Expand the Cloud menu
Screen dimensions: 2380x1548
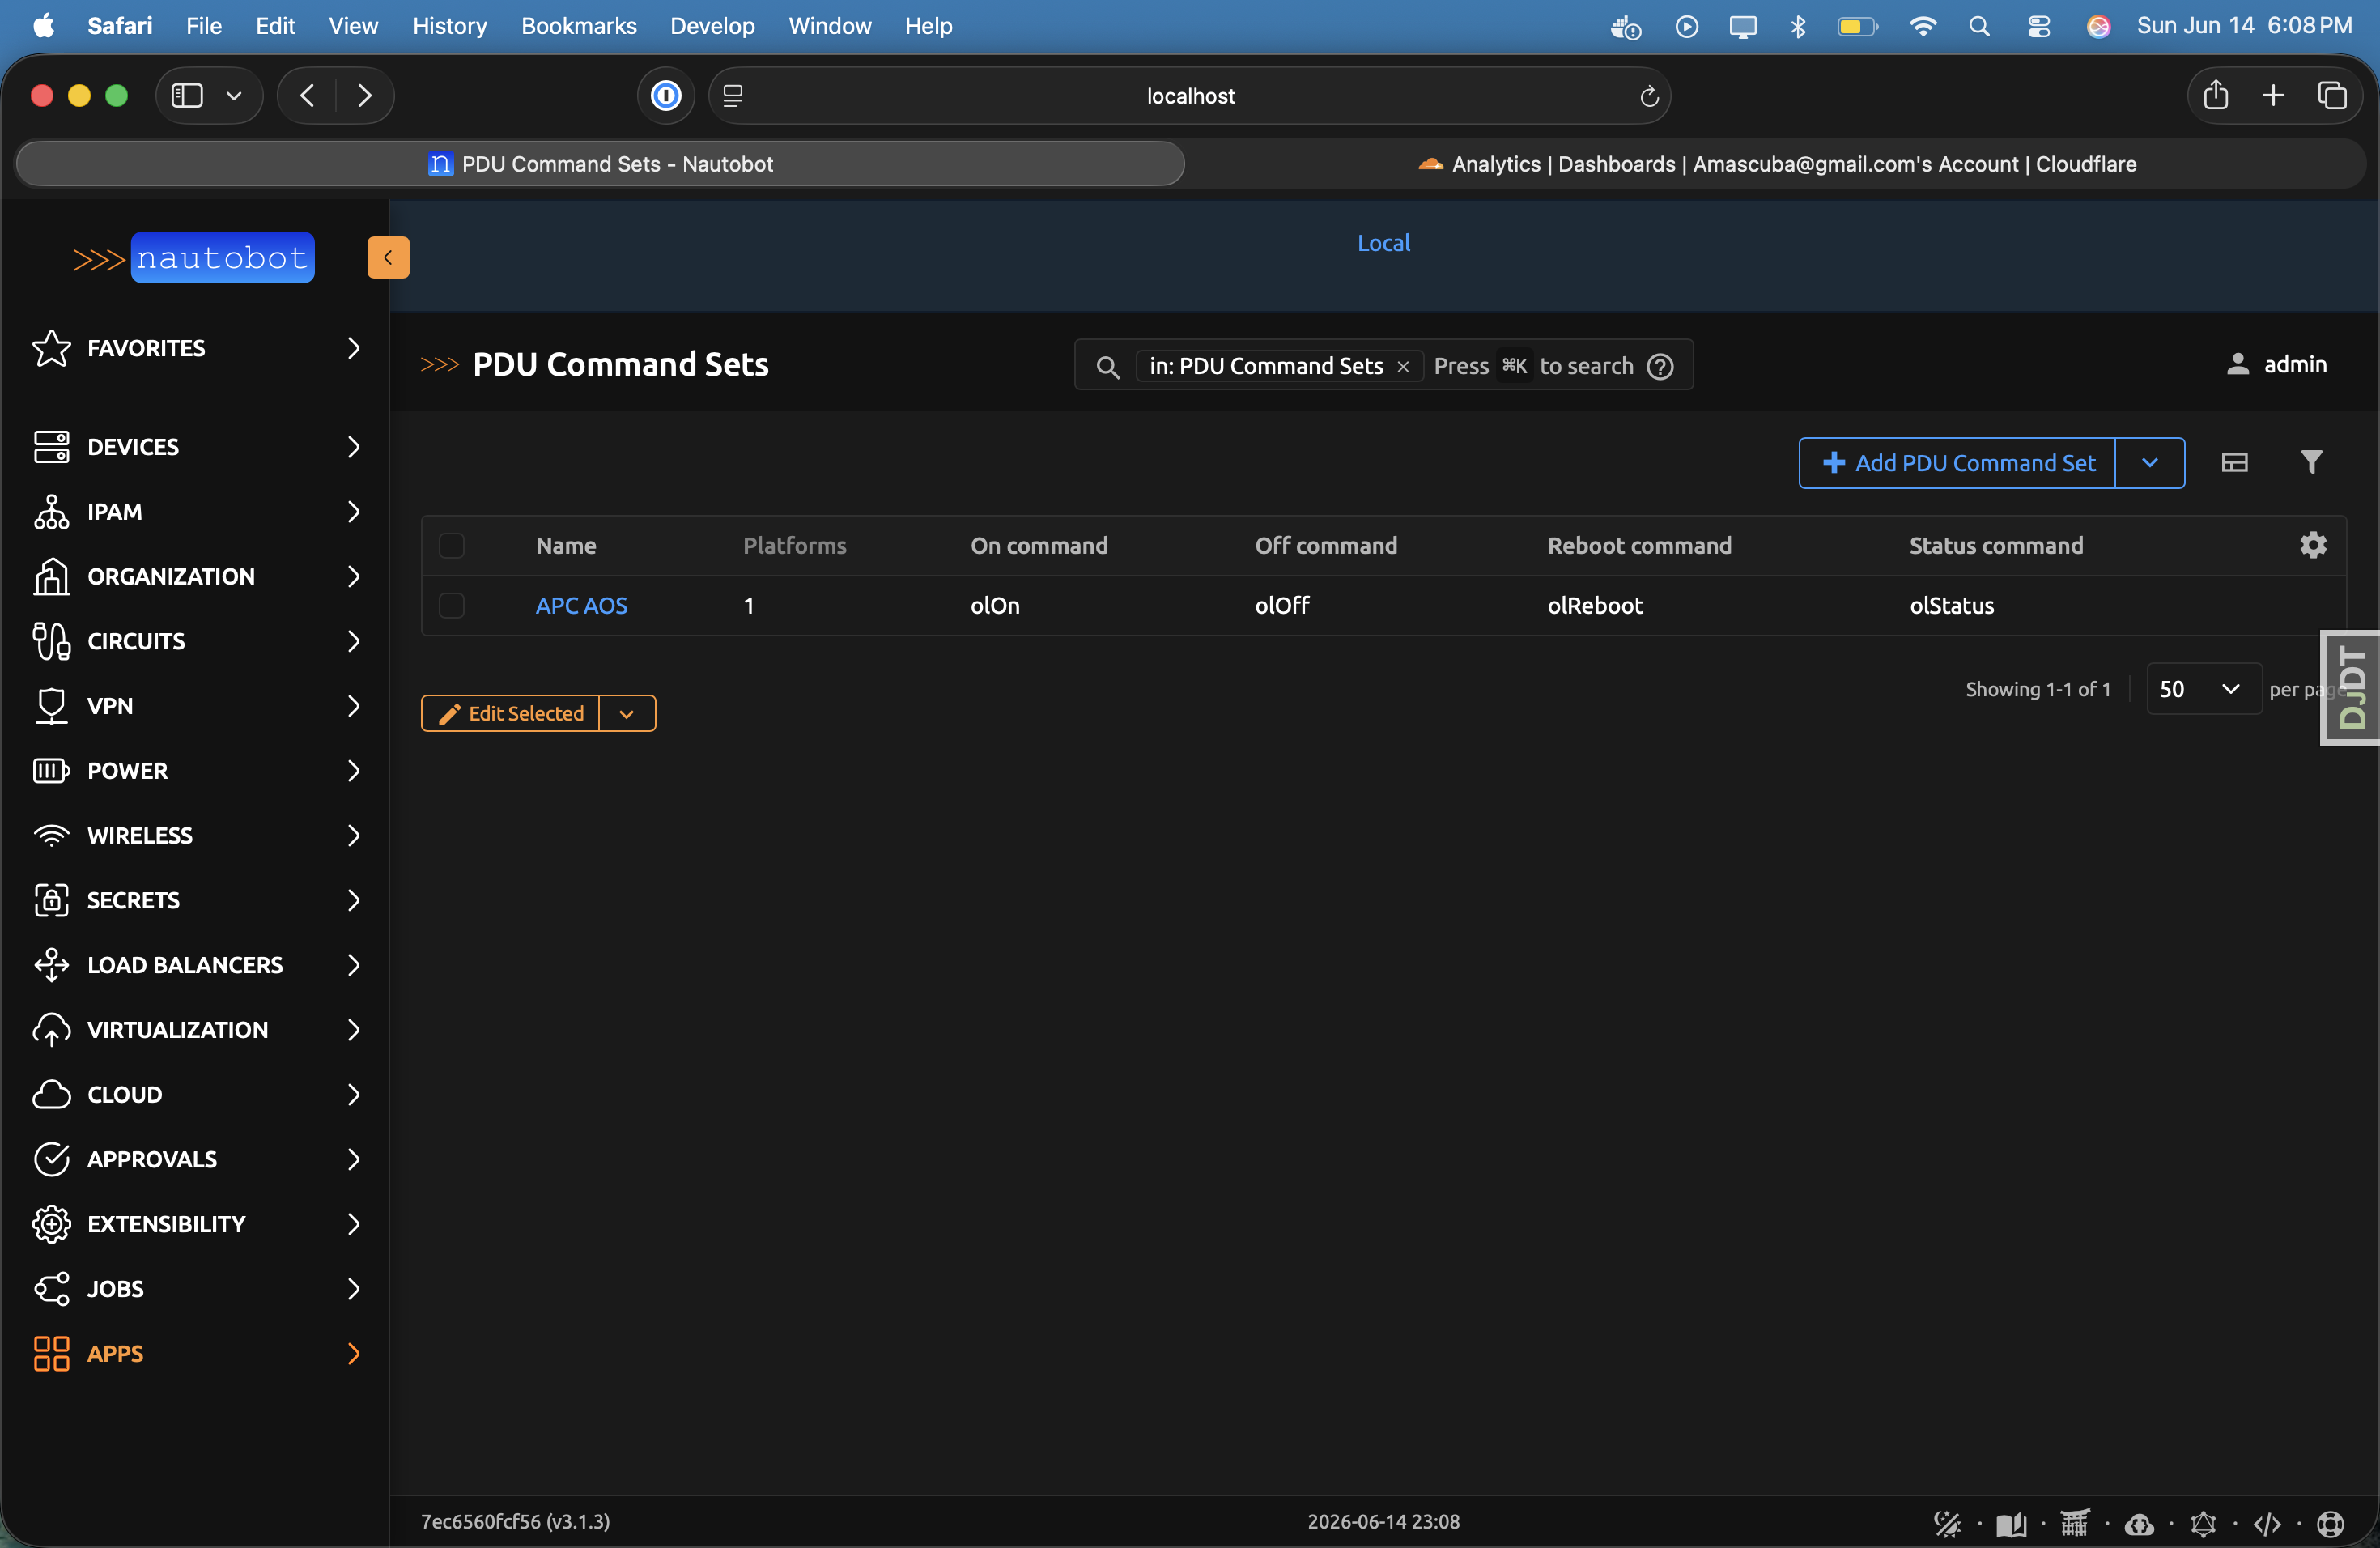pyautogui.click(x=195, y=1094)
